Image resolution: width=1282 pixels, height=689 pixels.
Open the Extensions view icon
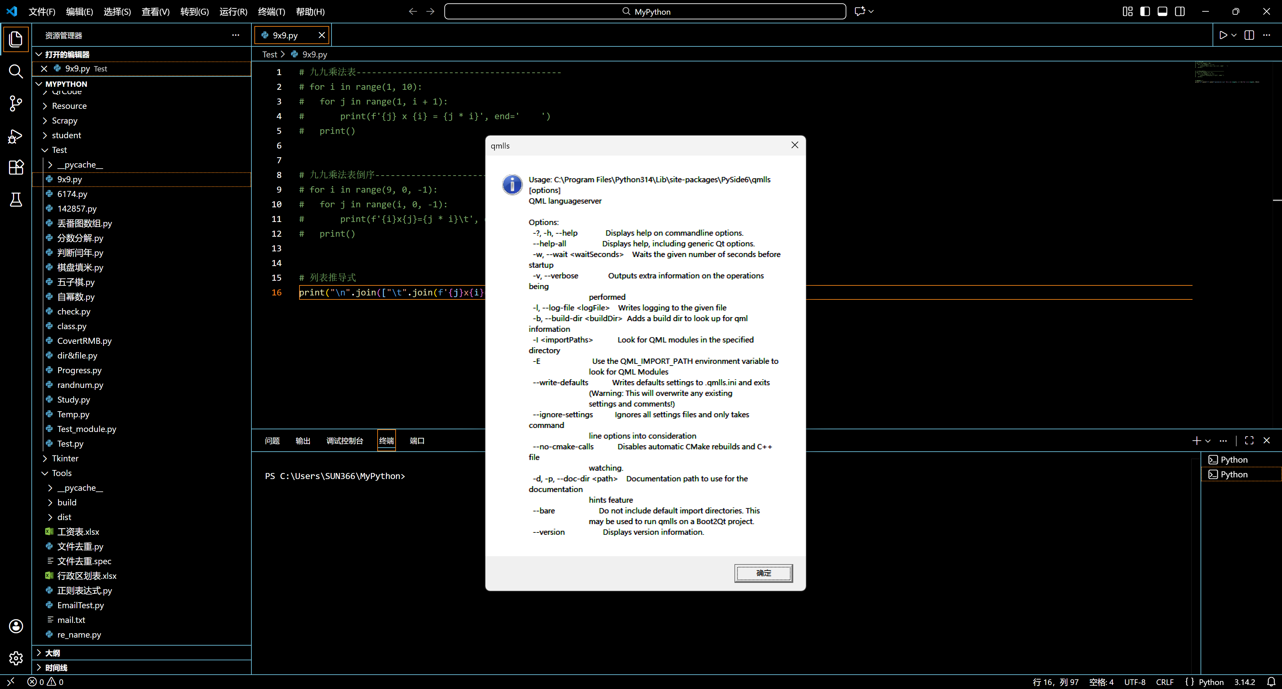[16, 168]
